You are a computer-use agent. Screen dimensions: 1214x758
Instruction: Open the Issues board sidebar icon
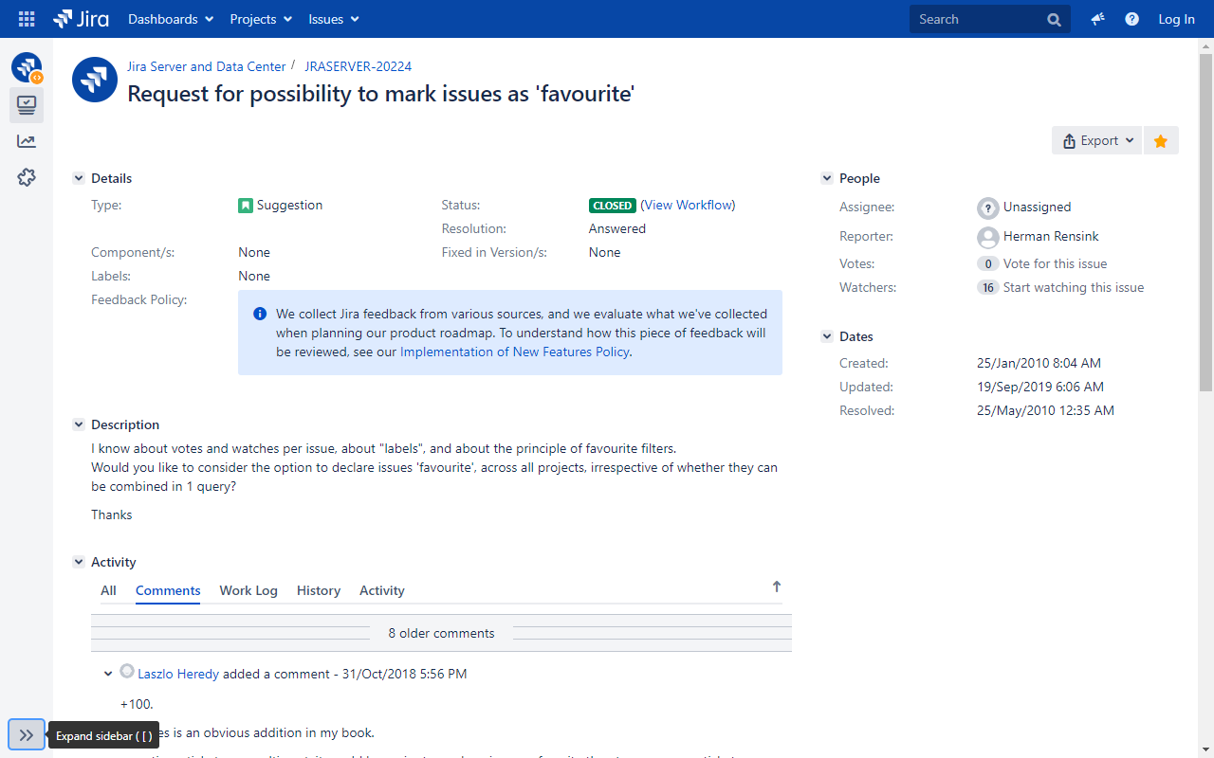27,105
